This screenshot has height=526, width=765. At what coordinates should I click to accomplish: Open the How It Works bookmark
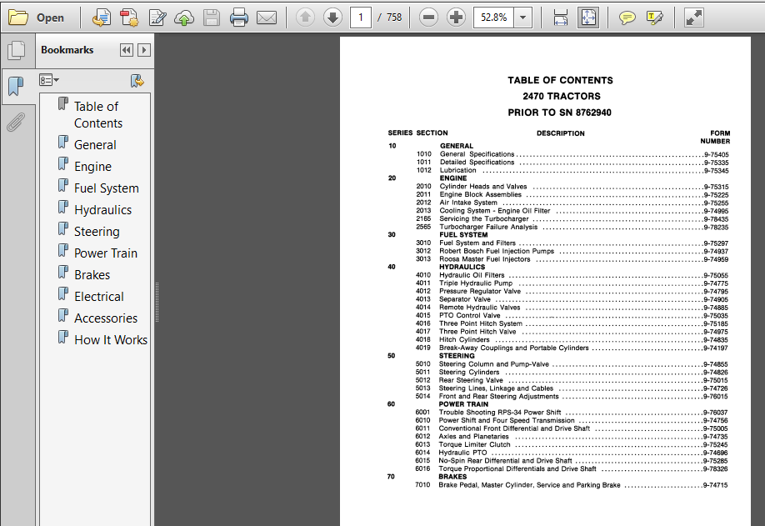click(x=111, y=339)
